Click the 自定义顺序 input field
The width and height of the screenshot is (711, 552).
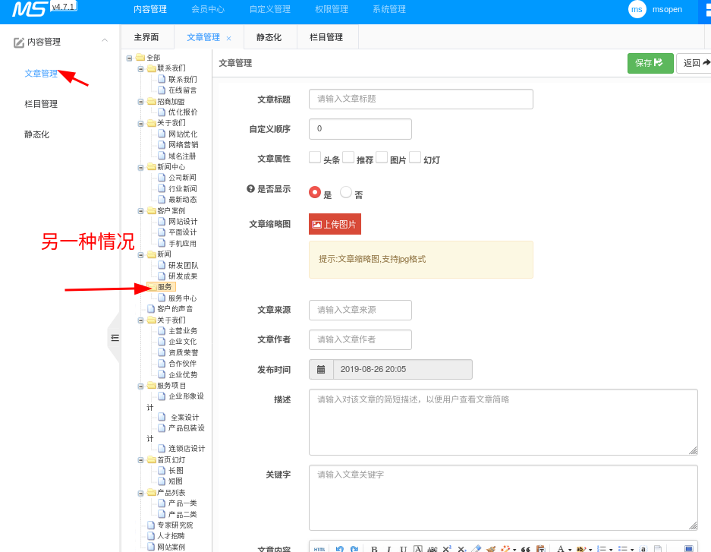(360, 129)
